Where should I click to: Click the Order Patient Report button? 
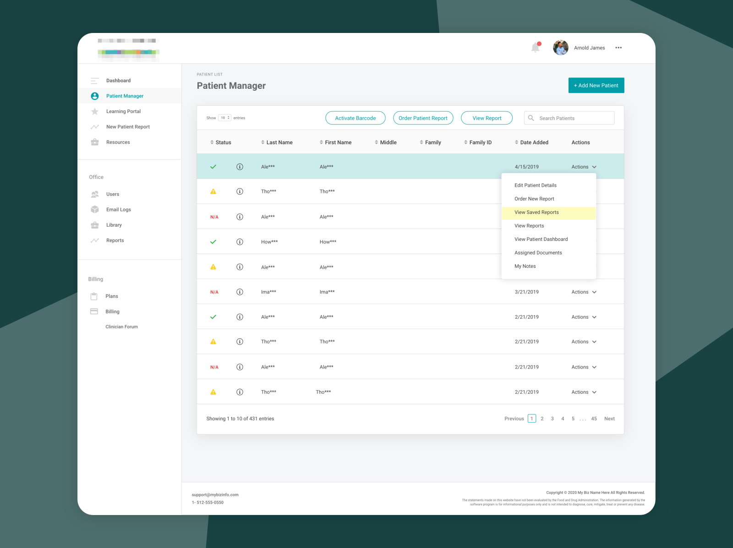pos(423,118)
